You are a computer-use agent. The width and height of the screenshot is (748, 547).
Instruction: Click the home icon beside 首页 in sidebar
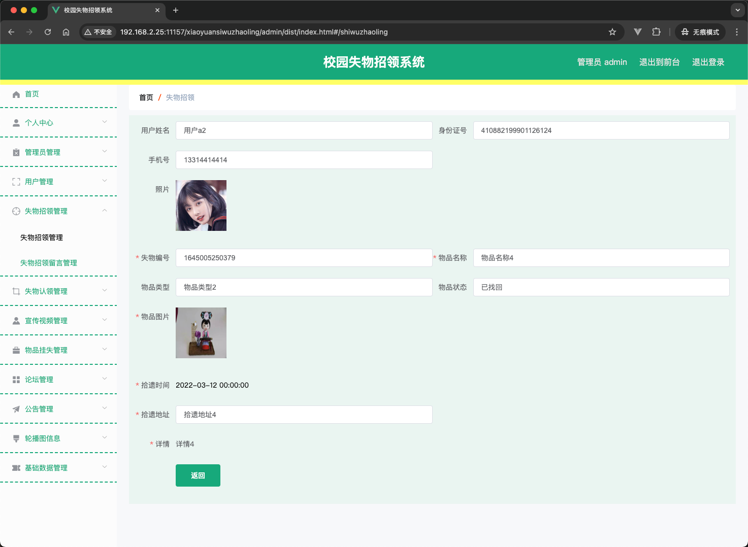(16, 94)
